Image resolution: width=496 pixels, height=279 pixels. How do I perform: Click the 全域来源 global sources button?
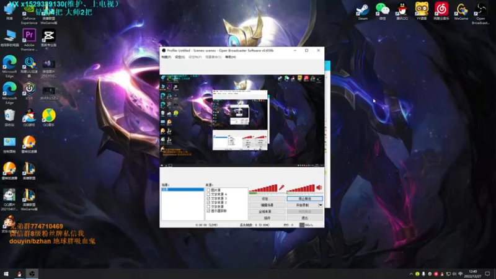[x=267, y=211]
